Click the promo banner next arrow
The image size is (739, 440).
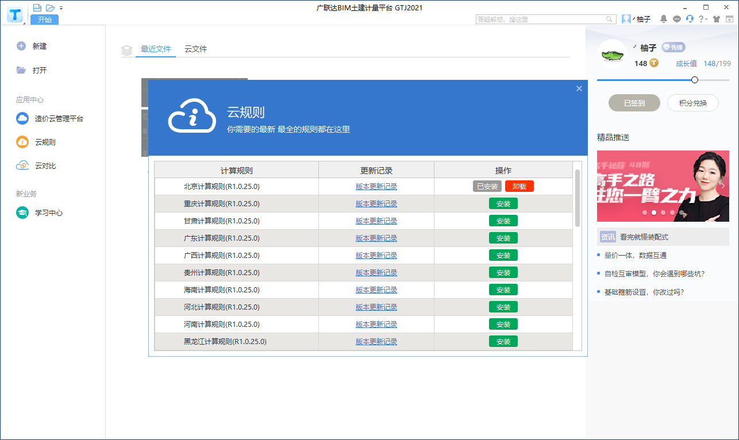pyautogui.click(x=723, y=186)
